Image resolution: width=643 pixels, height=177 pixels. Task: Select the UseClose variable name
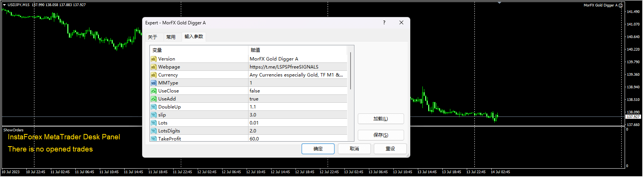tap(169, 91)
